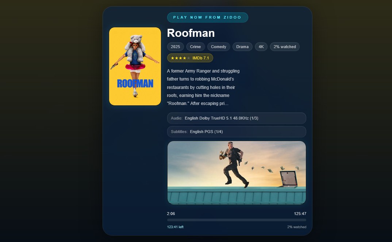This screenshot has width=392, height=242.
Task: Open the Audio track row English Dolby TrueHD
Action: click(x=237, y=118)
